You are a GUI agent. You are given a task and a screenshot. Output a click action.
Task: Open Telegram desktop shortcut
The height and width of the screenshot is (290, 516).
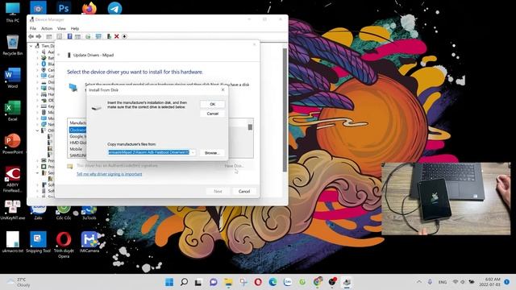click(x=114, y=8)
